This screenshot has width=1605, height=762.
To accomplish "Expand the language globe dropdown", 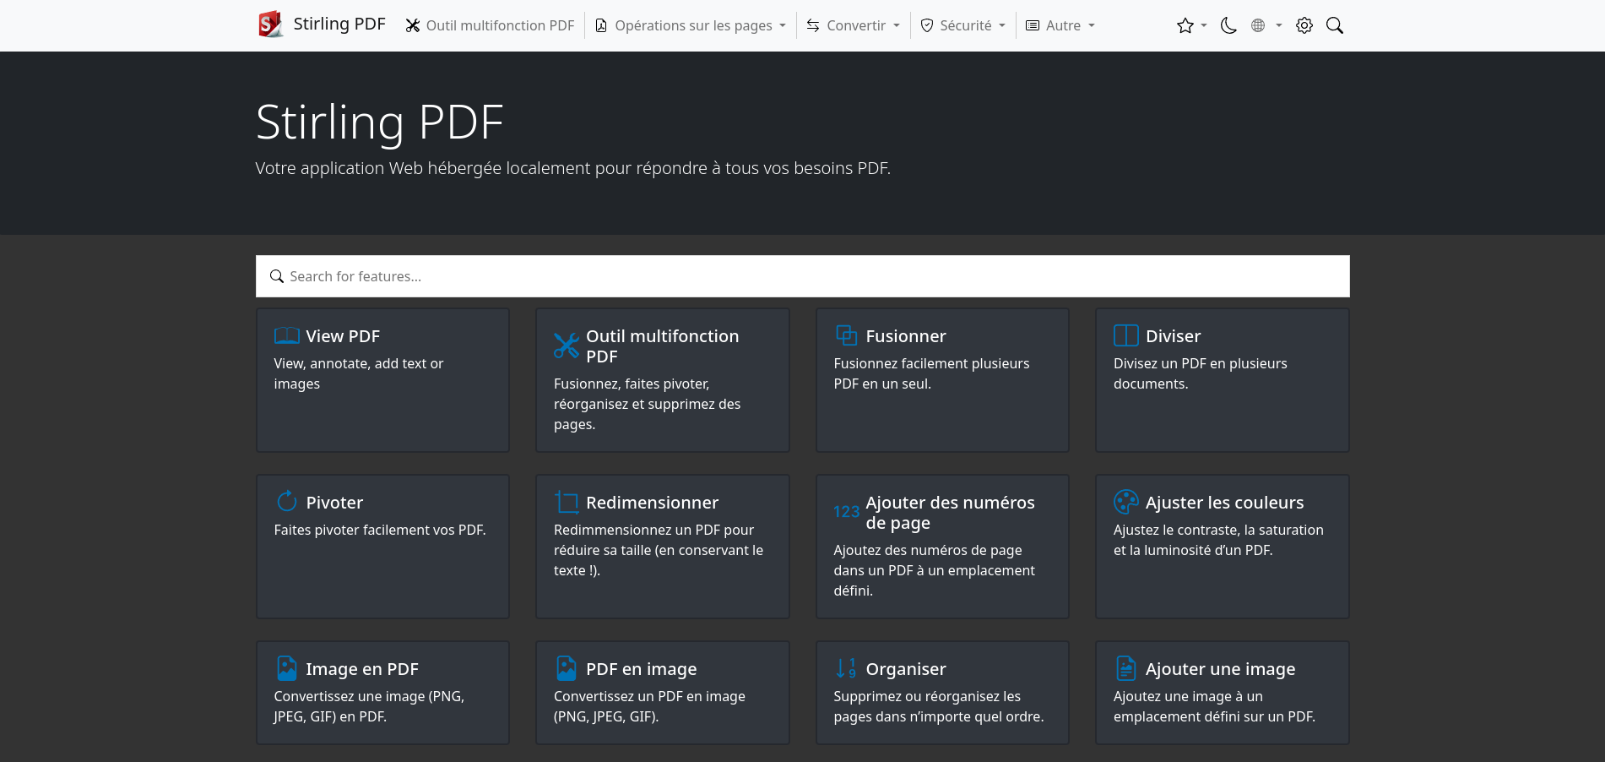I will pyautogui.click(x=1259, y=25).
